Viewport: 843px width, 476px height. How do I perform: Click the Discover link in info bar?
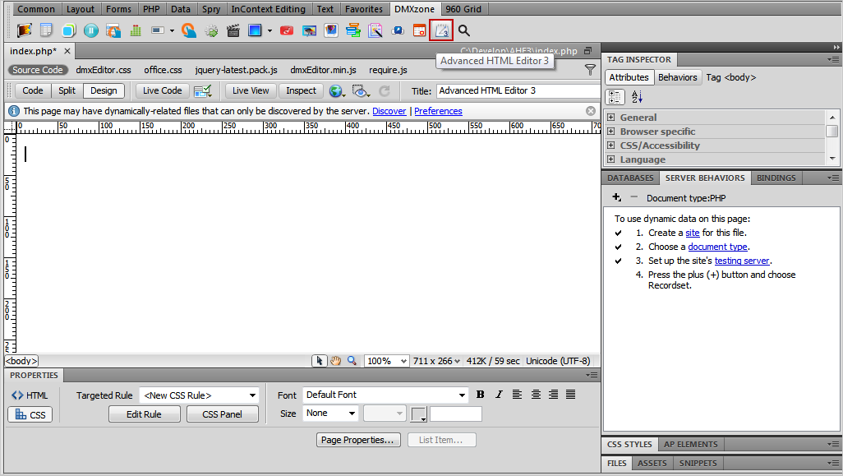(389, 111)
